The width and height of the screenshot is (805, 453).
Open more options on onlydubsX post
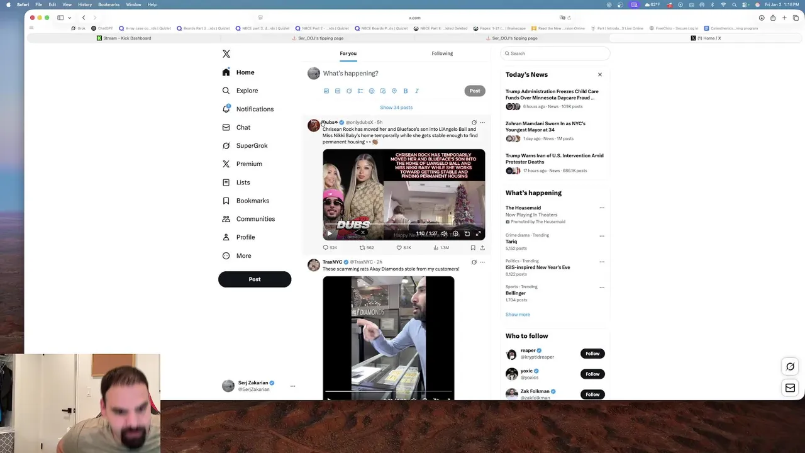tap(482, 123)
